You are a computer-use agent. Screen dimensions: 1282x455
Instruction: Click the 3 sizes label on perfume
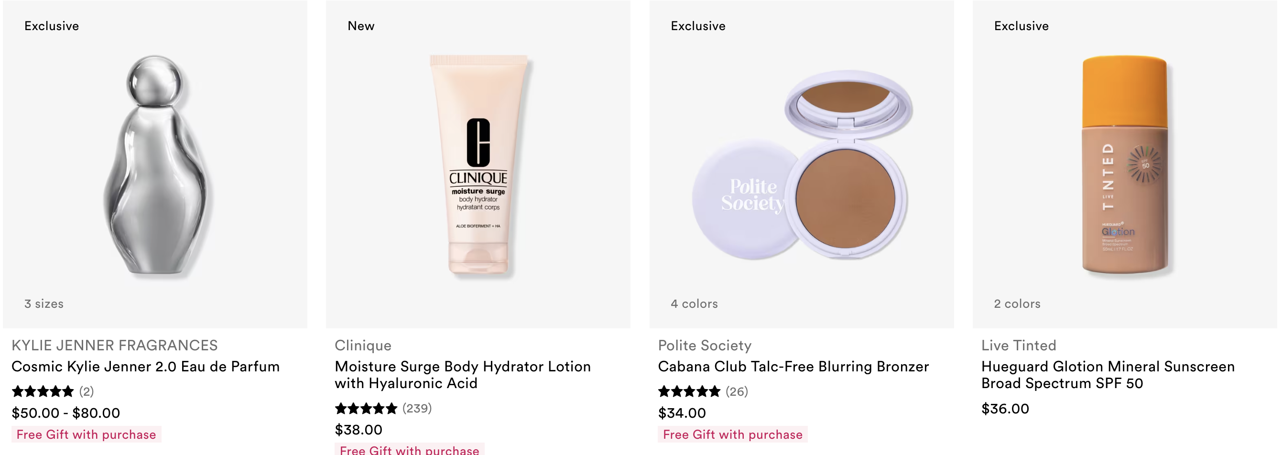[44, 303]
